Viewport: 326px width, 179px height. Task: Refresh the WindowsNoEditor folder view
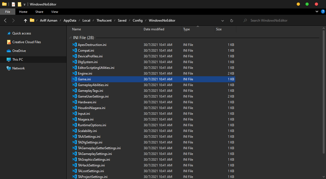point(232,20)
